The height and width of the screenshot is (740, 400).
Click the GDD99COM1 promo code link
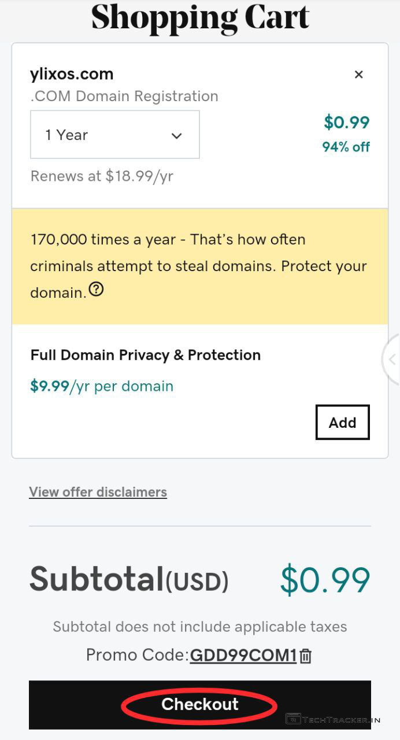tap(243, 655)
